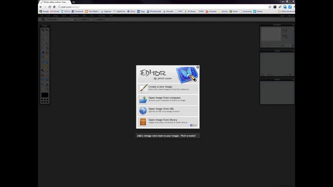Open the Youtube bookmark
The width and height of the screenshot is (333, 187).
pos(211,11)
